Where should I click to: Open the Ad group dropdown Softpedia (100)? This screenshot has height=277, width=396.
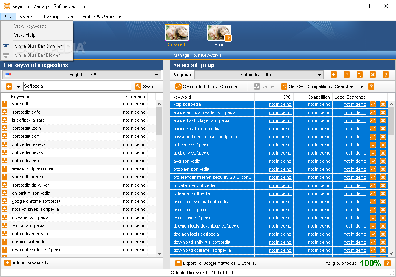[x=259, y=75]
